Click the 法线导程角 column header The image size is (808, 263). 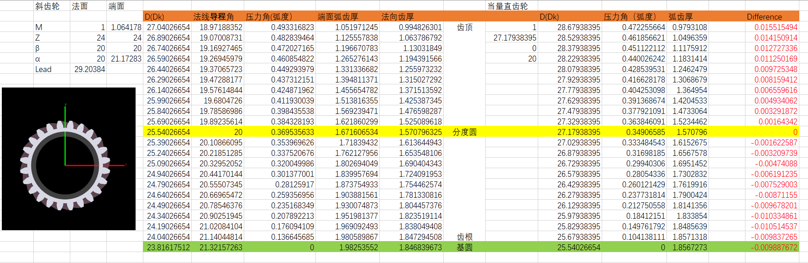click(214, 16)
